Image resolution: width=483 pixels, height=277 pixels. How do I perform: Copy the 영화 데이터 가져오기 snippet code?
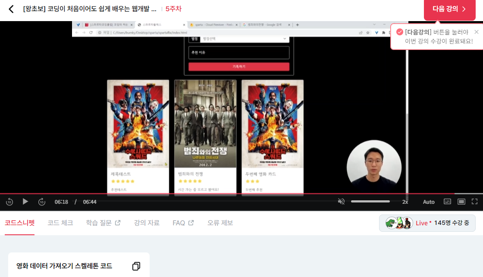click(136, 266)
